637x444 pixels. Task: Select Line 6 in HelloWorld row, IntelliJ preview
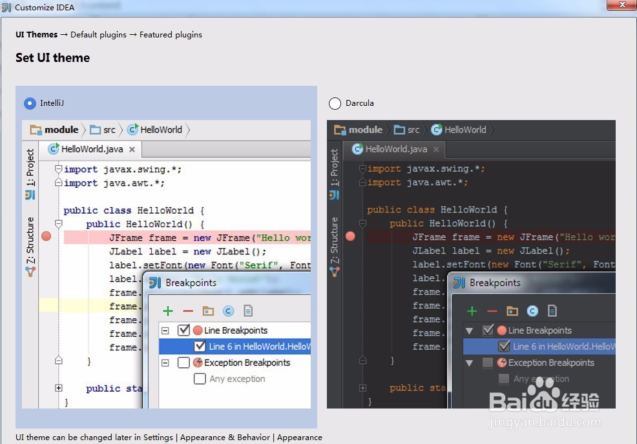coord(235,346)
